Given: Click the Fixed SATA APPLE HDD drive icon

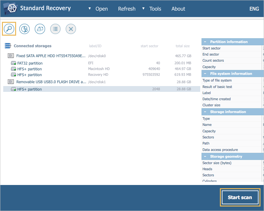Looking at the screenshot, I should point(11,56).
